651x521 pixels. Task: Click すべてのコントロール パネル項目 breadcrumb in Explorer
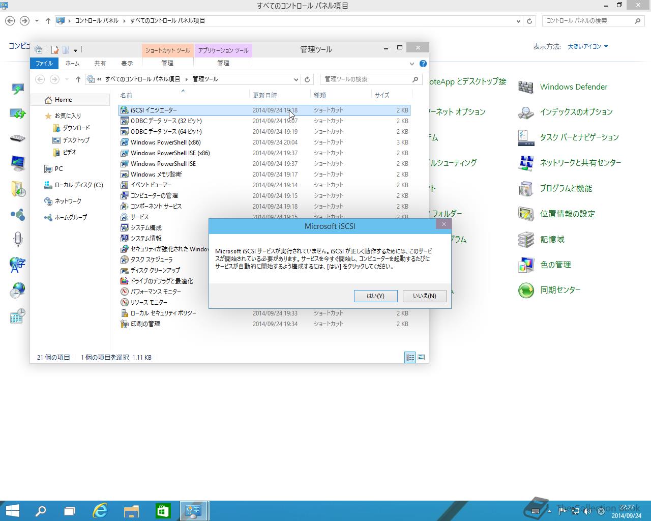click(x=142, y=79)
